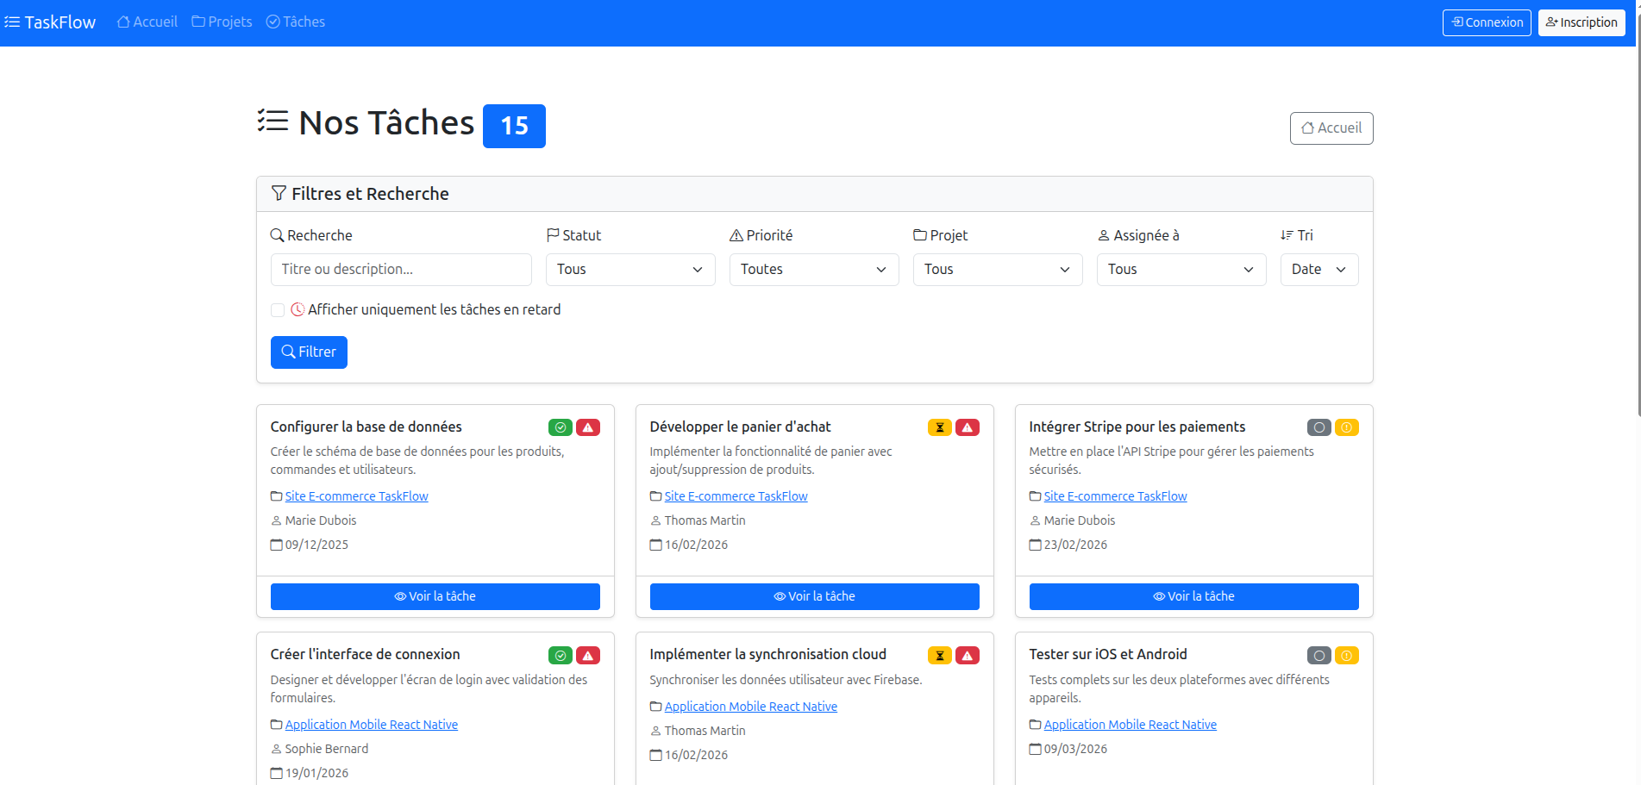Click assignee Thomas Martin on panier d'achat card
The height and width of the screenshot is (785, 1641).
click(705, 520)
